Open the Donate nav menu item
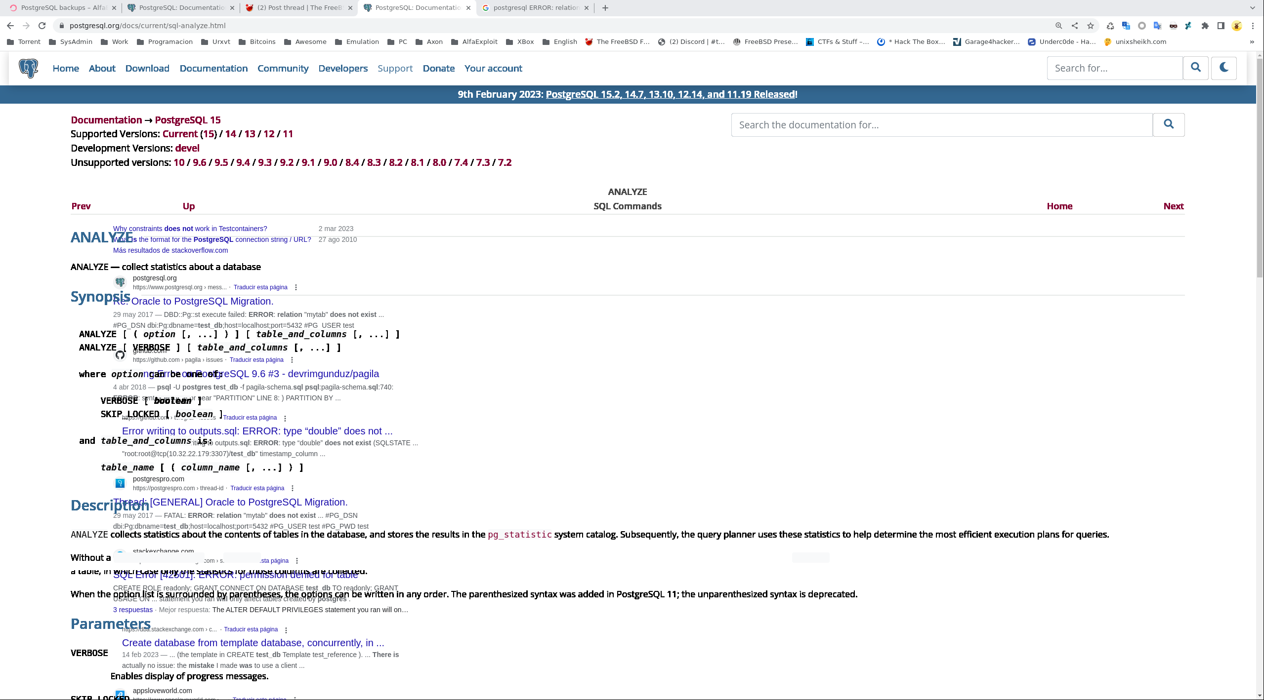Image resolution: width=1264 pixels, height=700 pixels. 438,68
